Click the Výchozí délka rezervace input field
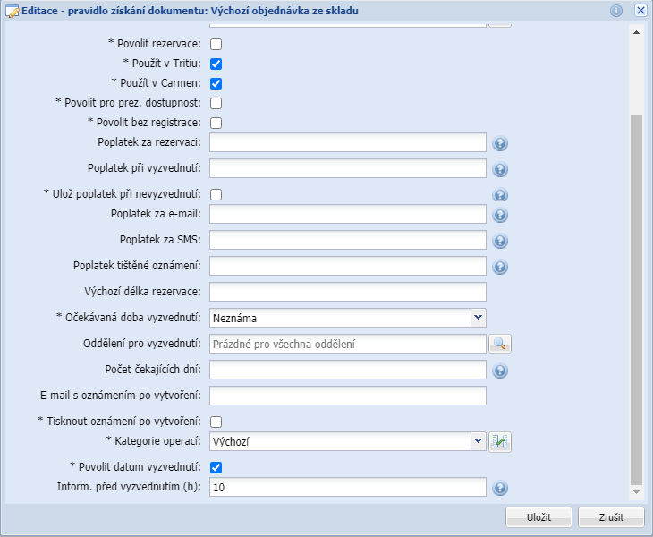 pos(347,292)
